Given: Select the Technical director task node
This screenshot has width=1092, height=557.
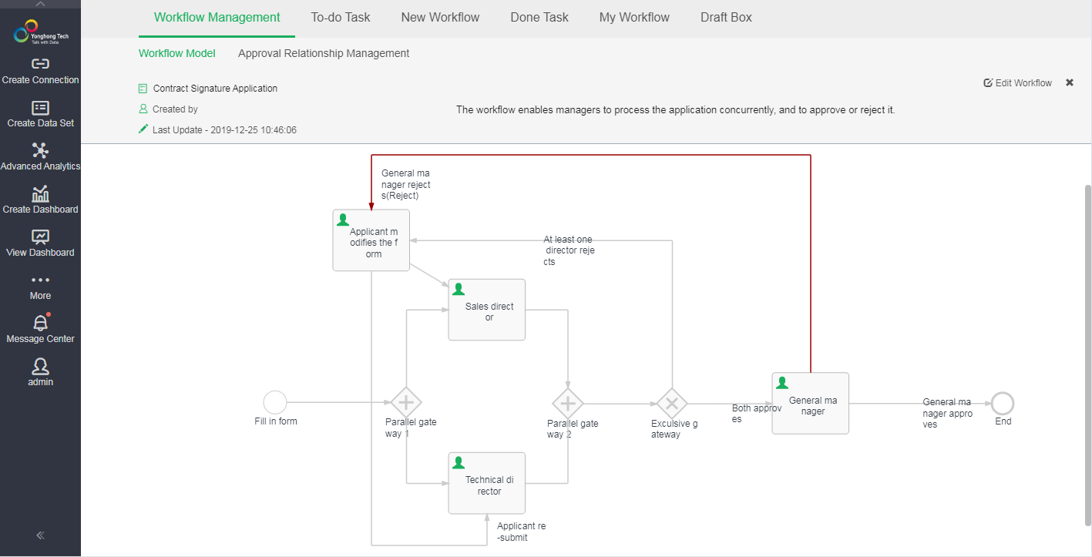Looking at the screenshot, I should [x=487, y=483].
